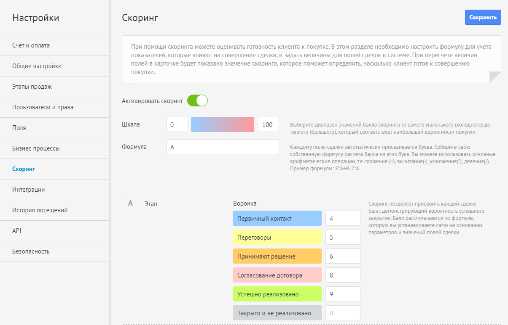Click the scale gradient color bar
The width and height of the screenshot is (508, 325).
point(223,124)
